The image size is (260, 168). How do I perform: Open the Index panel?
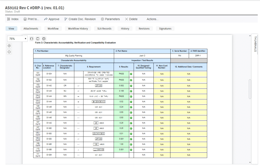pyautogui.click(x=9, y=19)
